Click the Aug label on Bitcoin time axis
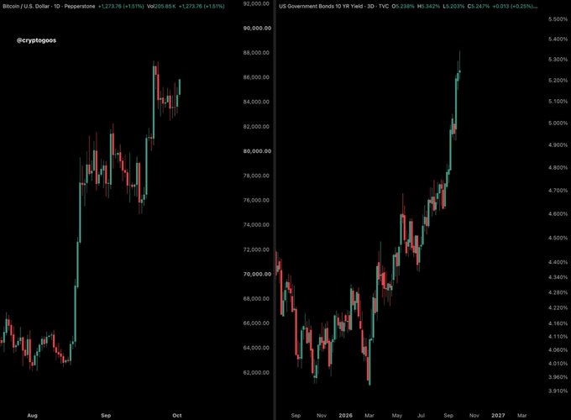Viewport: 571px width, 420px height. [x=33, y=415]
